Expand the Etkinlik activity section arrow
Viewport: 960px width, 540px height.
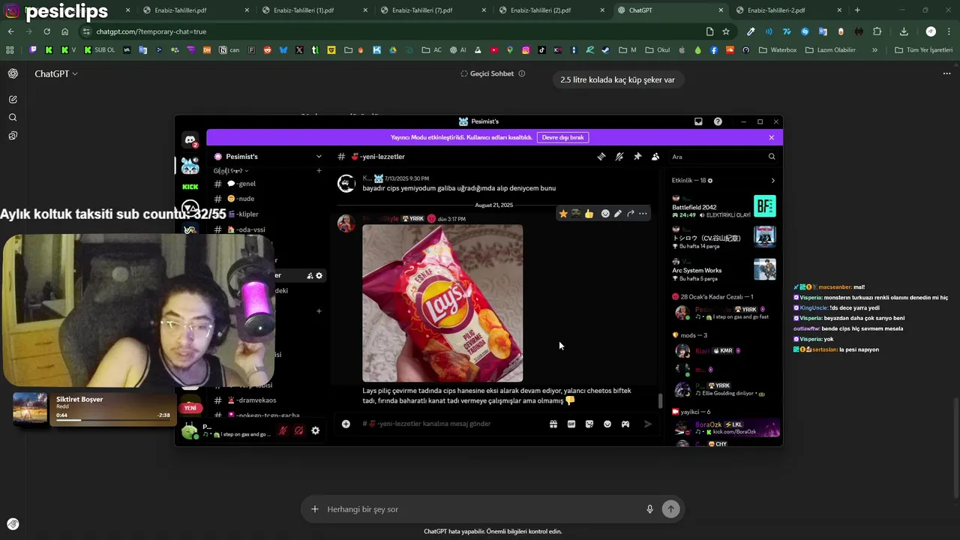[772, 181]
